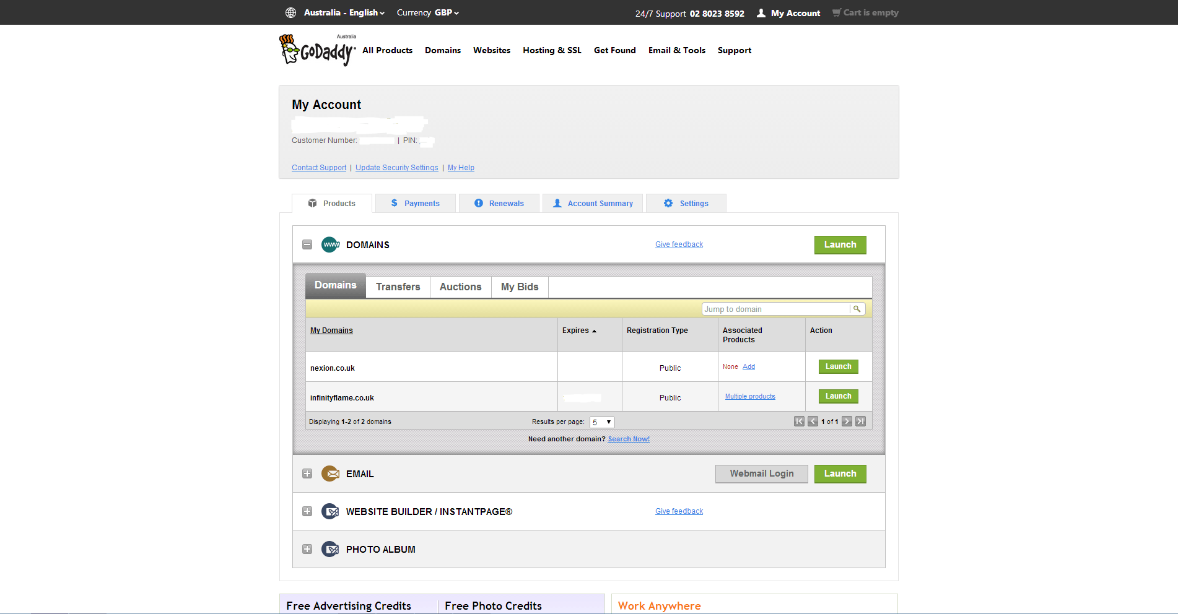Click the My Account person icon
The image size is (1178, 614).
pos(761,12)
